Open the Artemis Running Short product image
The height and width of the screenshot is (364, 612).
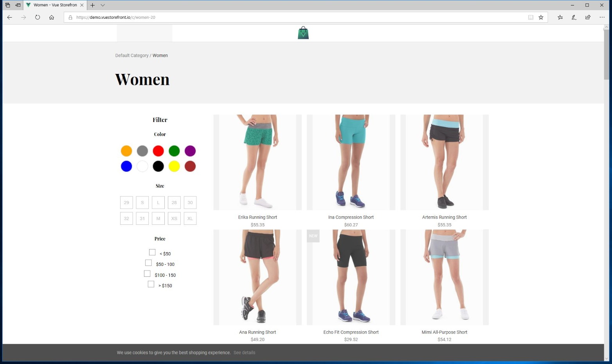(x=445, y=162)
